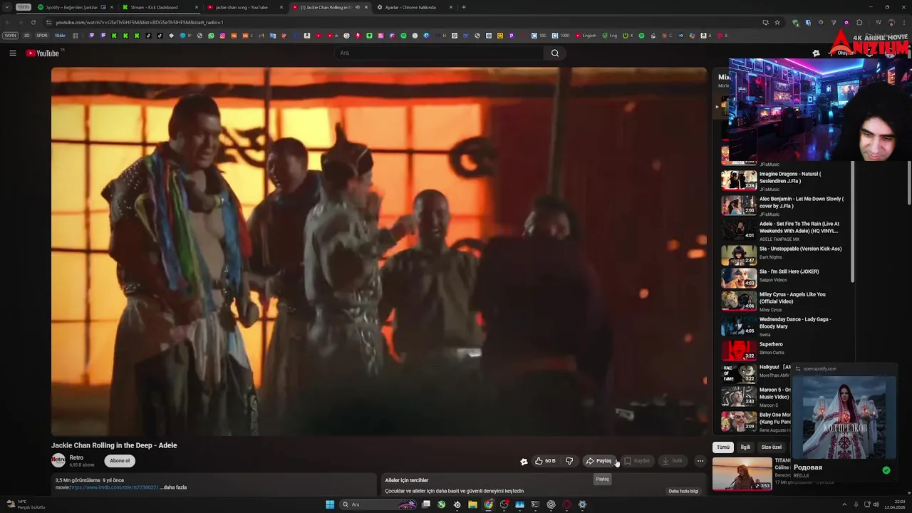Click the taskbar weather widget 14°C
Image resolution: width=912 pixels, height=513 pixels.
tap(25, 504)
